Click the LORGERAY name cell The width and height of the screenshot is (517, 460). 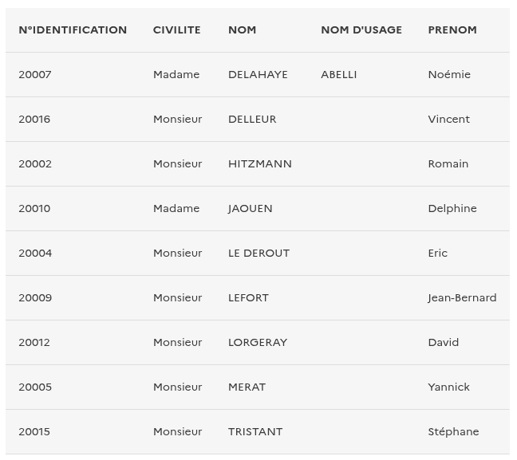point(258,343)
